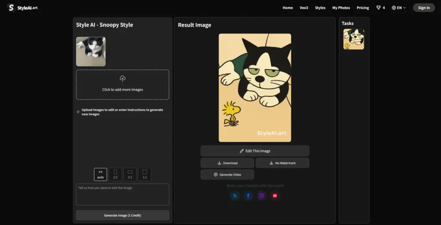
Task: Share the creation on X (Twitter)
Action: (235, 196)
